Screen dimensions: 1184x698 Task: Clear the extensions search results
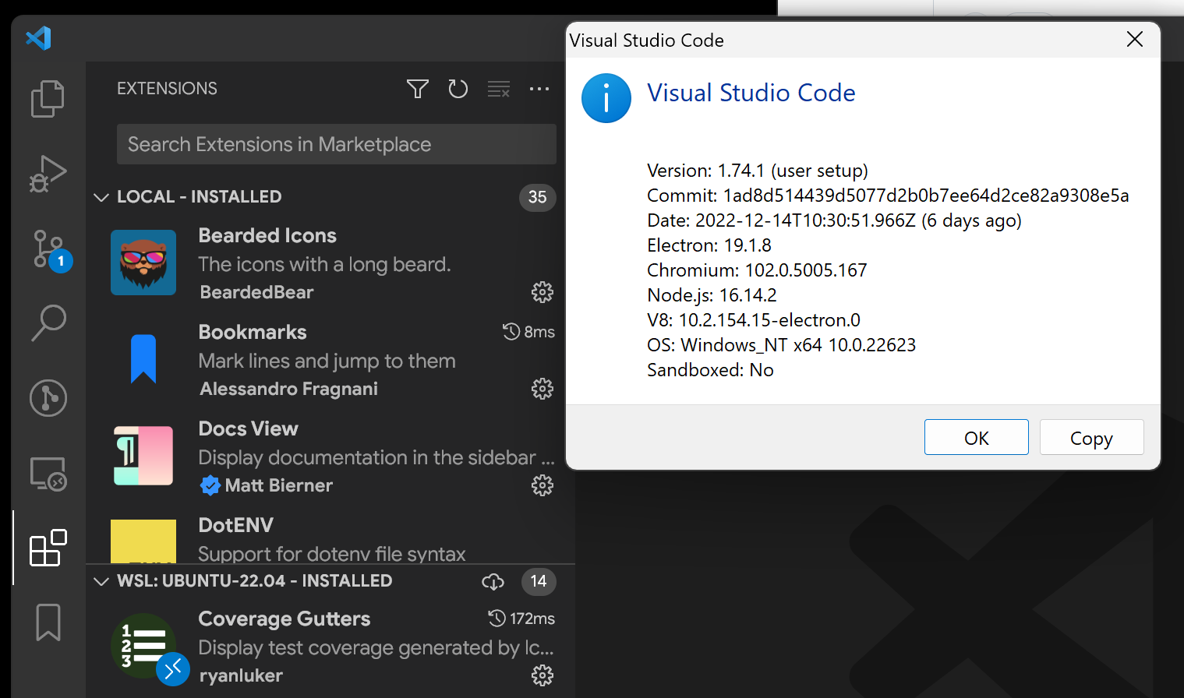click(x=499, y=89)
